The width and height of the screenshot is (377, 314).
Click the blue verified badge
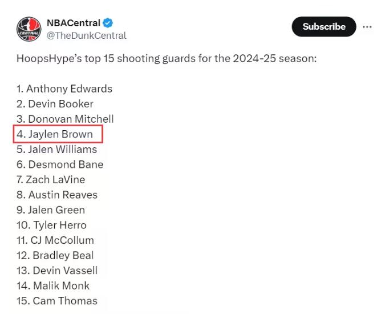tap(108, 23)
